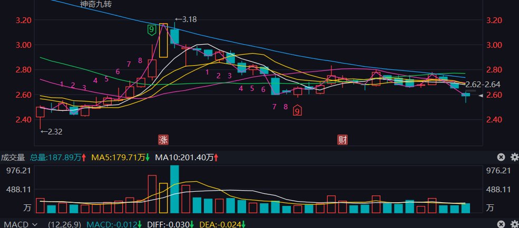Close the 成交量 volume indicator panel
Viewport: 519px width, 228px height.
point(501,157)
